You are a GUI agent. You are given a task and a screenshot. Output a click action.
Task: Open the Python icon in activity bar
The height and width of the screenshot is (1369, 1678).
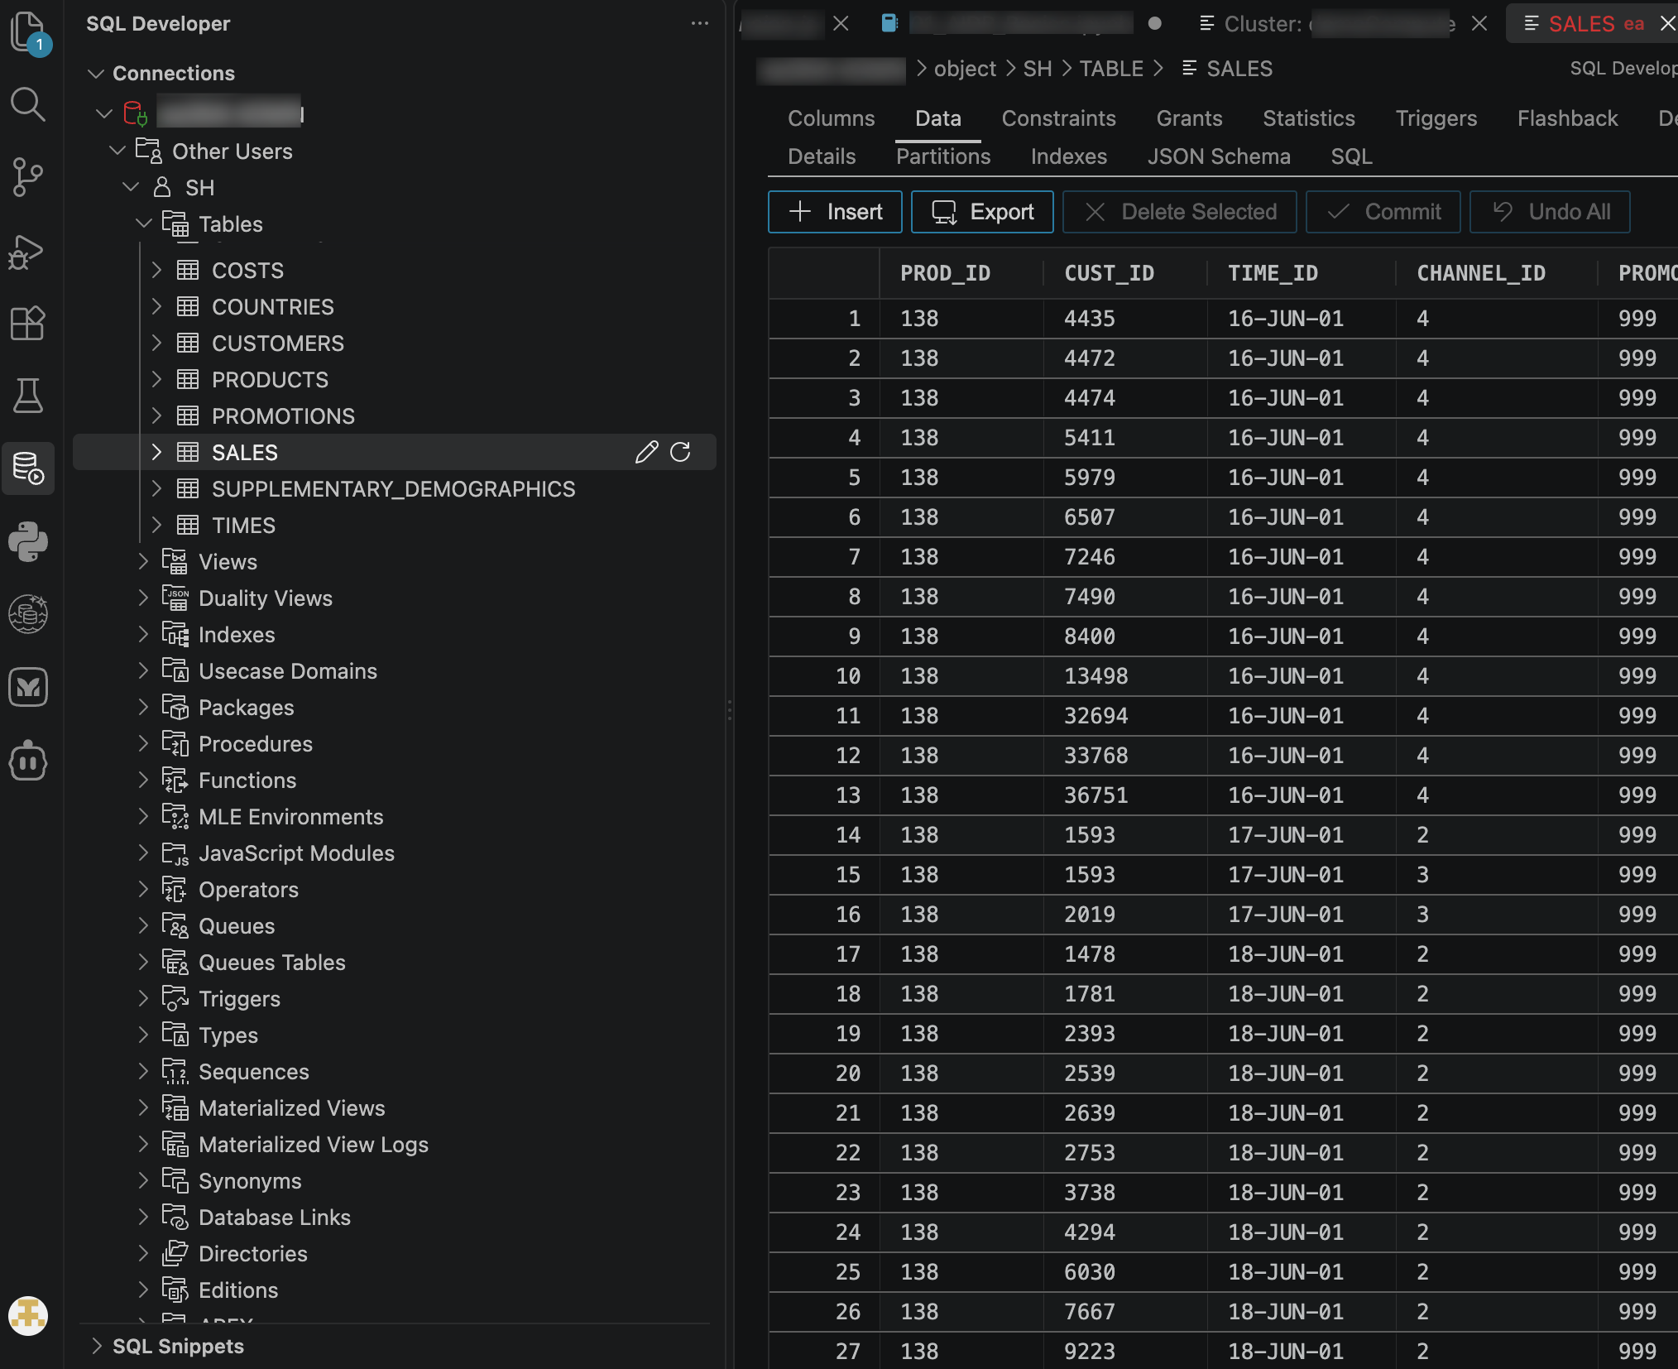click(28, 541)
